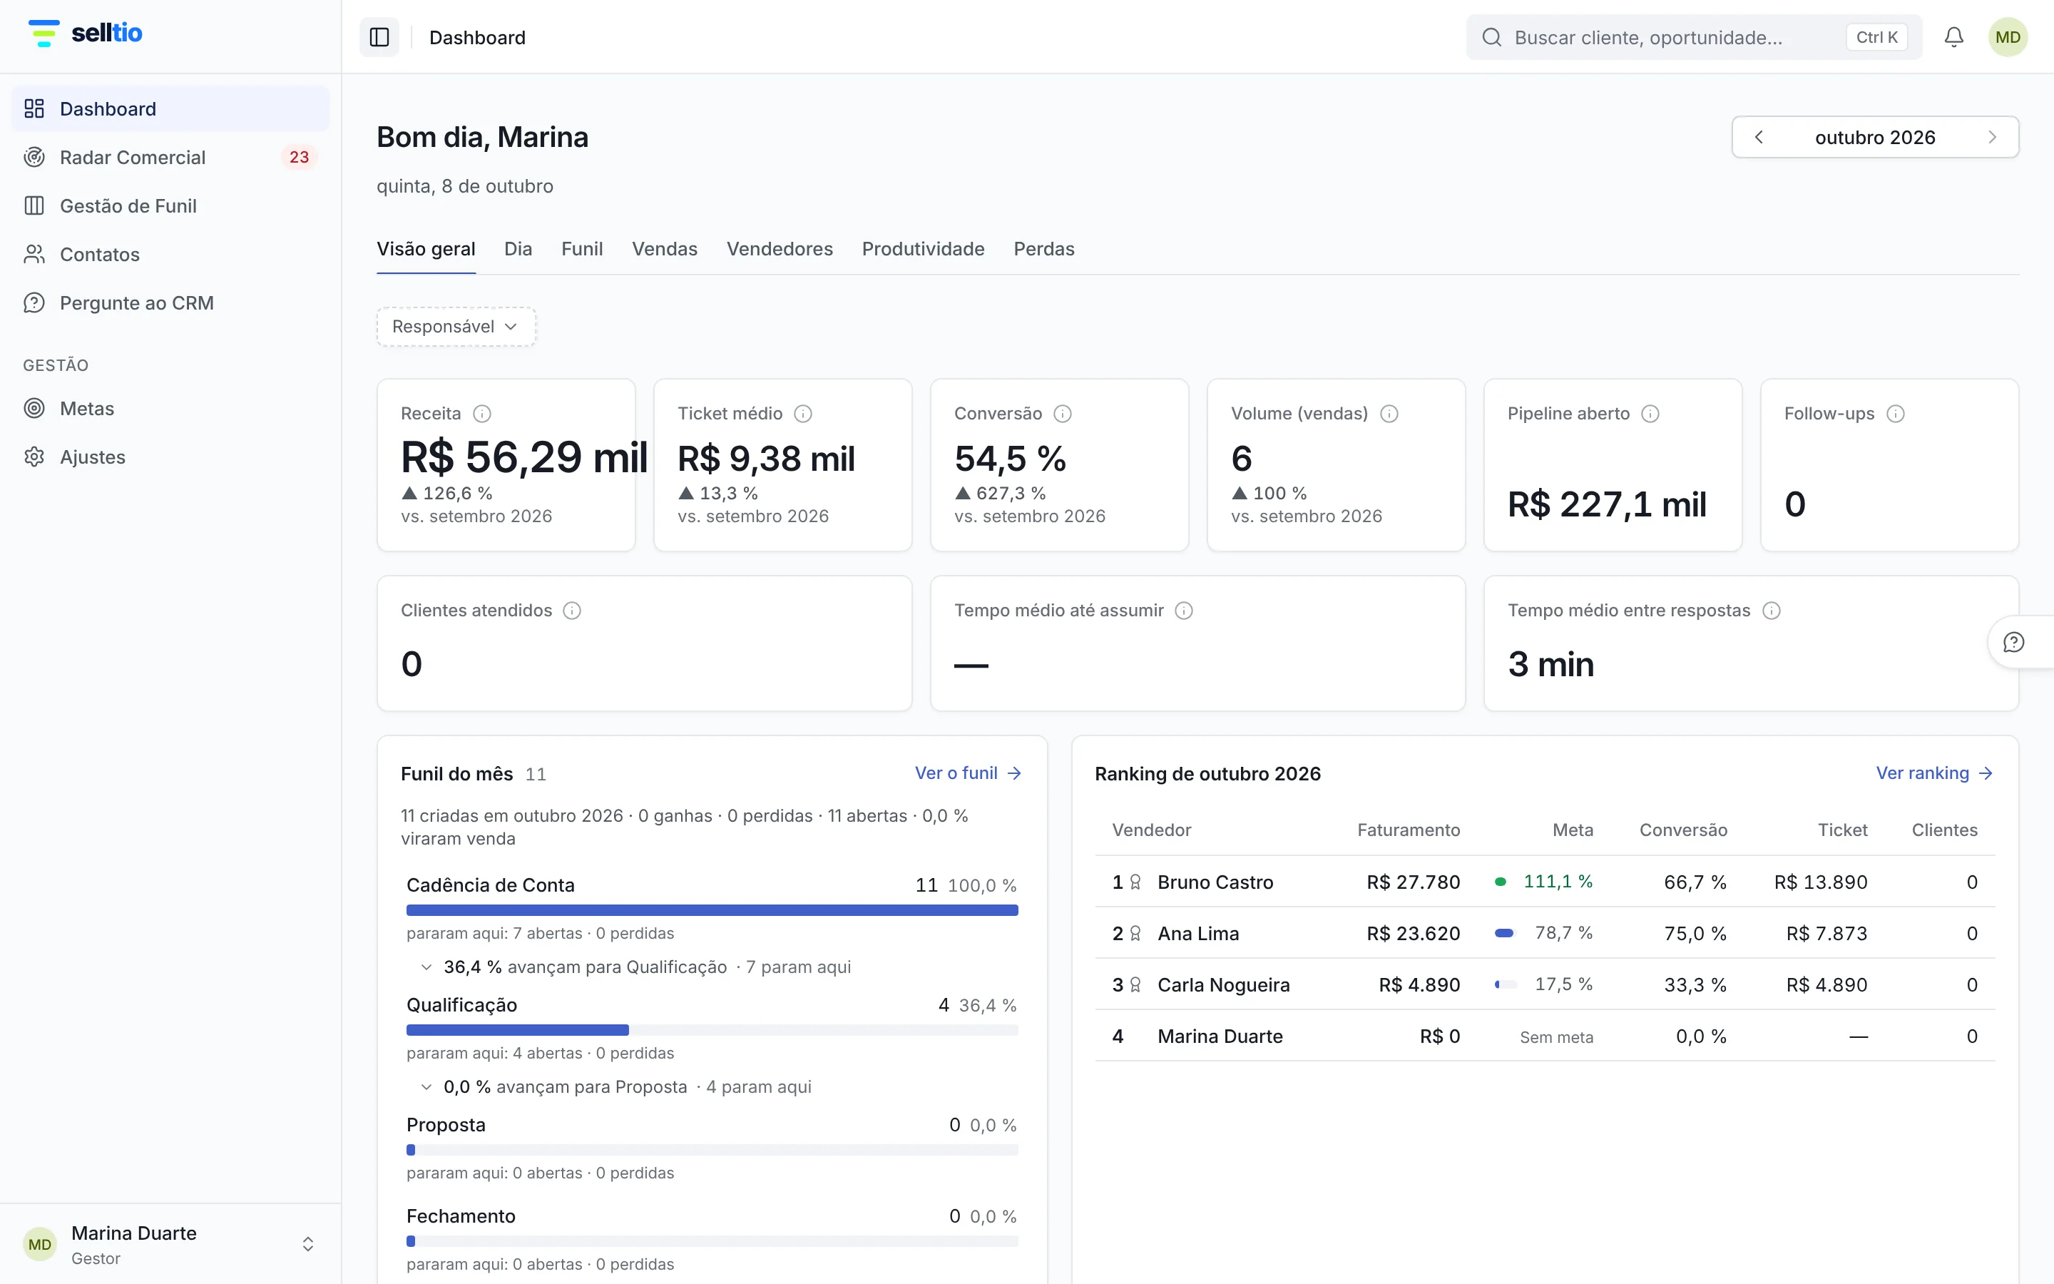
Task: Open the Responsável filter dropdown
Action: [456, 327]
